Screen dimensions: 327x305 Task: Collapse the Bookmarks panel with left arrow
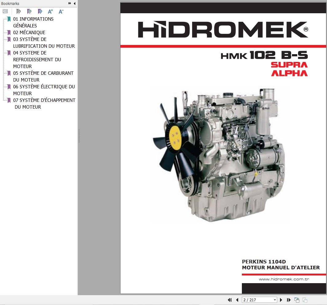pos(74,3)
